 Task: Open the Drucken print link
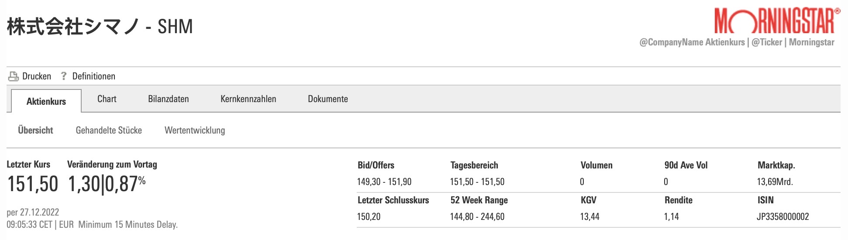point(37,76)
